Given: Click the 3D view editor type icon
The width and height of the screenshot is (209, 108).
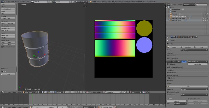Looking at the screenshot, I should point(2,92).
